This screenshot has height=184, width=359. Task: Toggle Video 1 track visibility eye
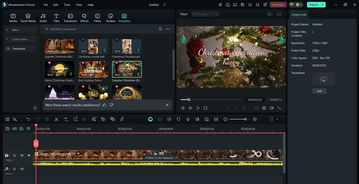(x=29, y=155)
